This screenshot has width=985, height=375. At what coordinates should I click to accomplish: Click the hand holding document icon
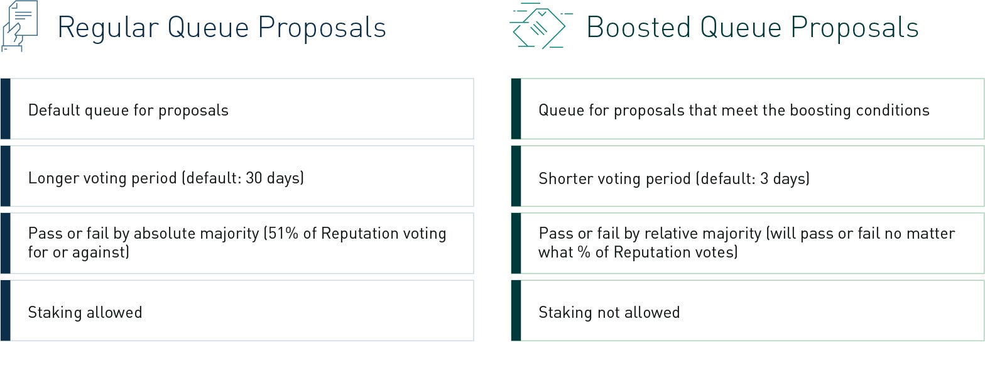coord(19,26)
